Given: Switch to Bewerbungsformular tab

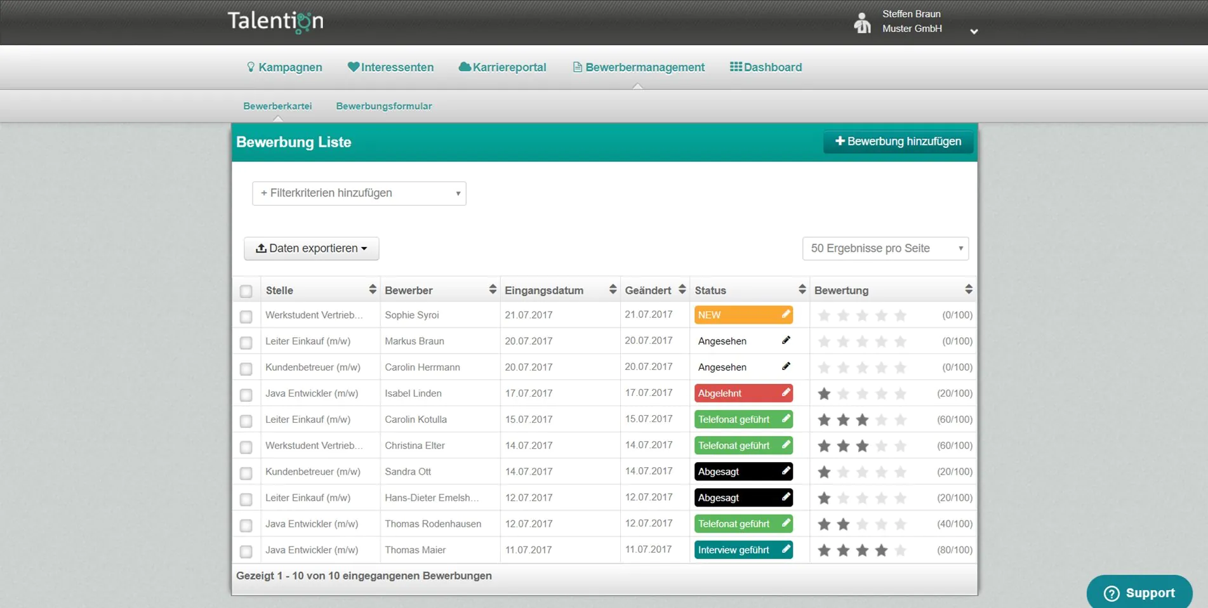Looking at the screenshot, I should pos(384,106).
